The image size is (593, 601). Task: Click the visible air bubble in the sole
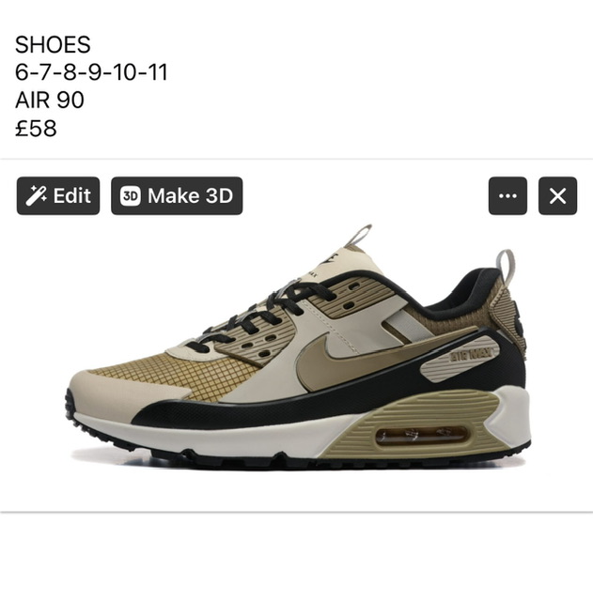tap(422, 436)
